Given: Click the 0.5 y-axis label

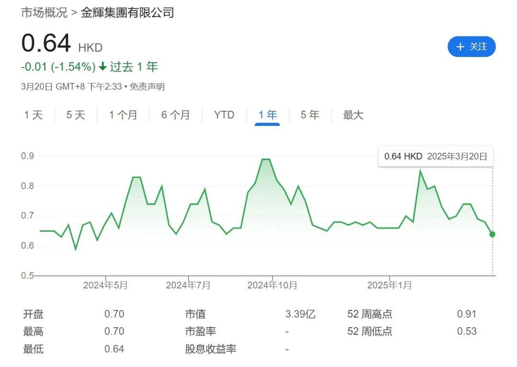Looking at the screenshot, I should (x=27, y=275).
